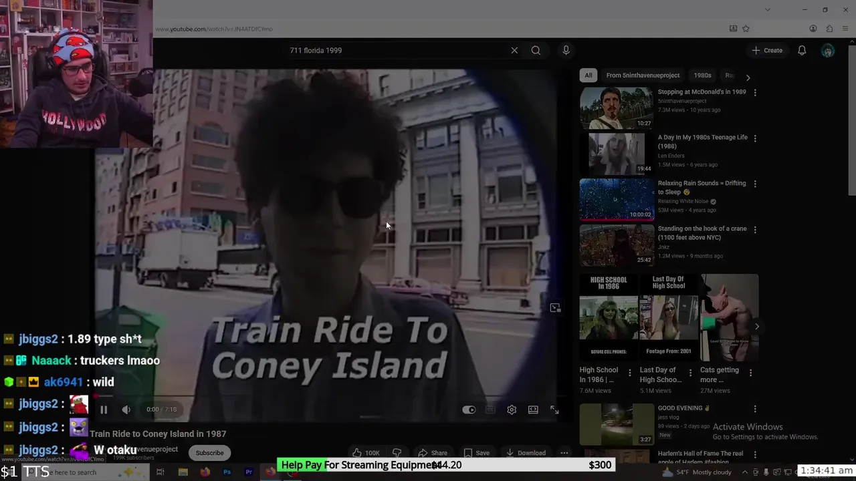Open Photoshop from the taskbar
The width and height of the screenshot is (856, 481).
(x=227, y=472)
